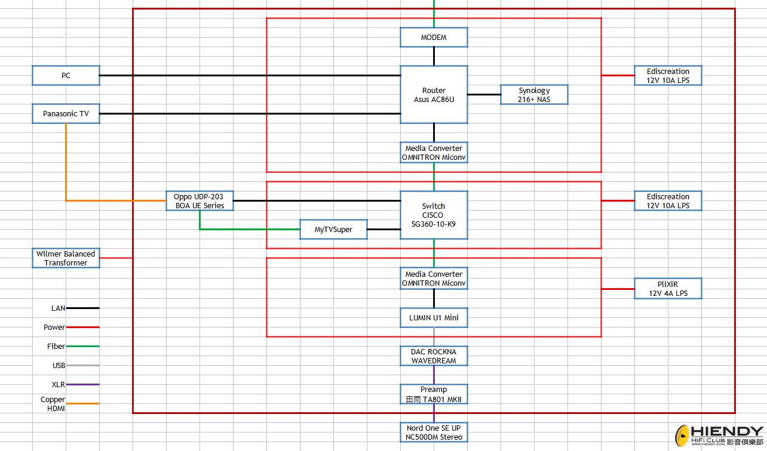The height and width of the screenshot is (451, 767).
Task: Select the black line from Panasonic TV to Router
Action: (x=250, y=113)
